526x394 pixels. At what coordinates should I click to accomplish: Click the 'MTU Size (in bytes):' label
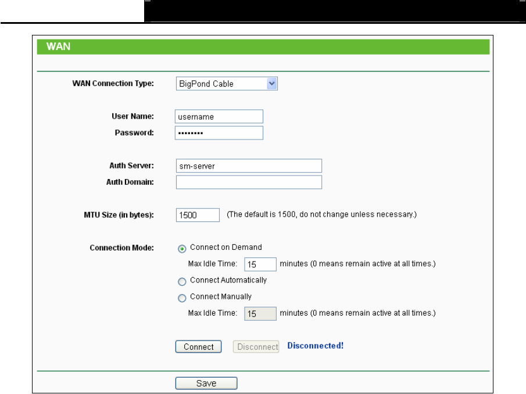[x=119, y=215]
